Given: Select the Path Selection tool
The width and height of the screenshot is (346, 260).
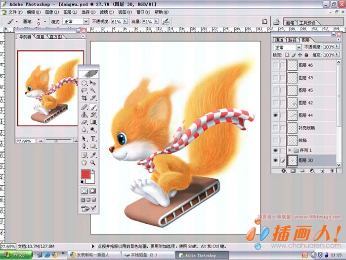Looking at the screenshot, I should [84, 139].
